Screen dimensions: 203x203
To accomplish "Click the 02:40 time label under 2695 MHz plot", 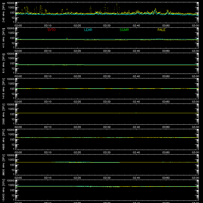I will click(x=136, y=127).
